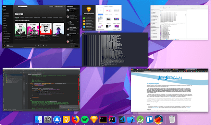211x125 pixels.
Task: Open Discover tab in Spotify
Action: point(44,17)
